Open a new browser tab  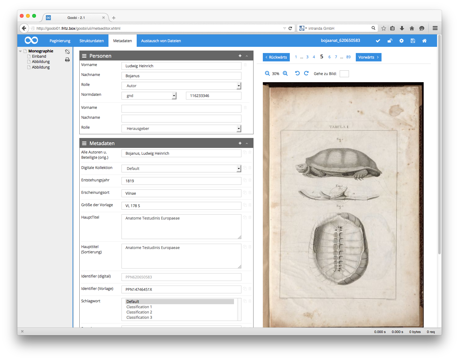click(114, 18)
